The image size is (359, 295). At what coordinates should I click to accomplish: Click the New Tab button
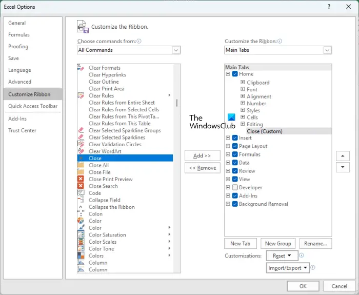coord(241,244)
